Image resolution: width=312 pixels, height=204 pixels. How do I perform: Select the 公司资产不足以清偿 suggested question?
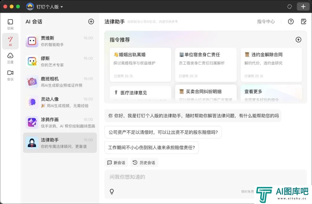tap(163, 132)
